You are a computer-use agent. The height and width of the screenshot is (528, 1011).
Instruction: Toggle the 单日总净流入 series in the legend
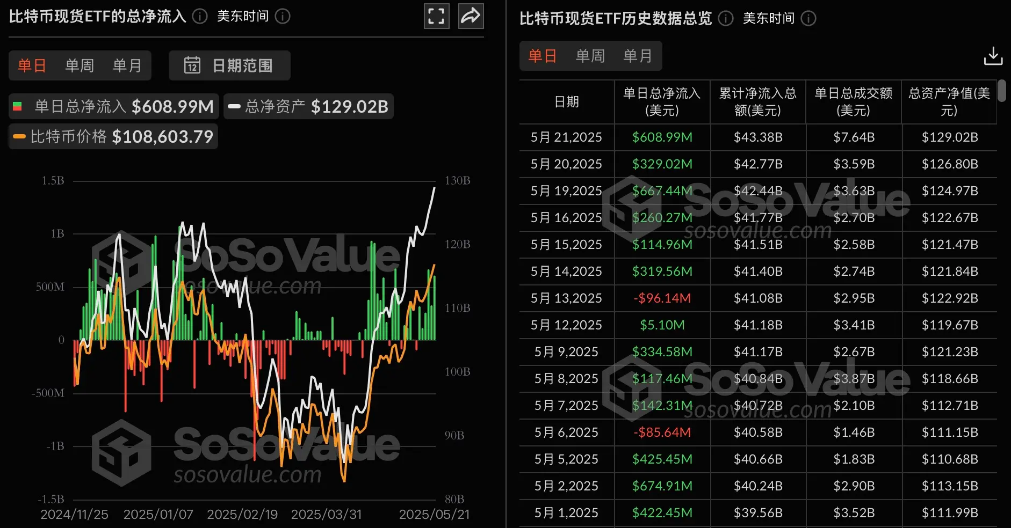113,106
